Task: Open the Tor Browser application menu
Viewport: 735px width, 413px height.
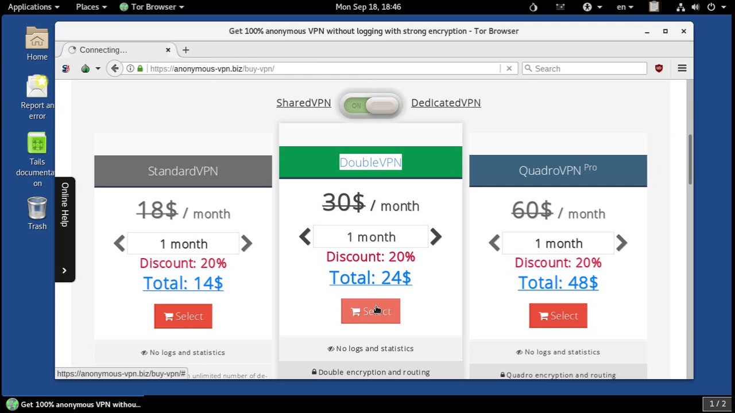Action: [x=152, y=7]
